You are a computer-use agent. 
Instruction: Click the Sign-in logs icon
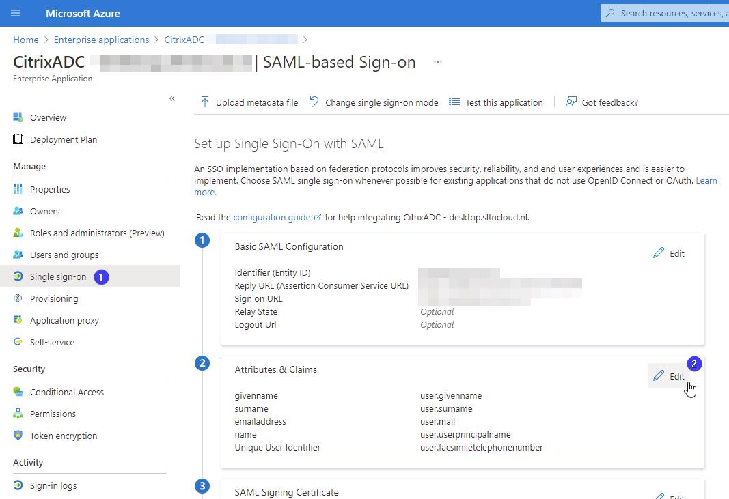tap(18, 485)
